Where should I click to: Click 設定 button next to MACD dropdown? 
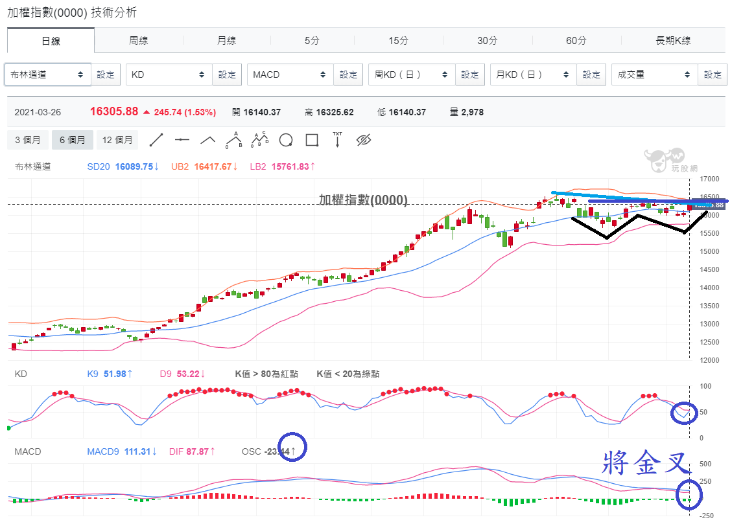coord(348,74)
